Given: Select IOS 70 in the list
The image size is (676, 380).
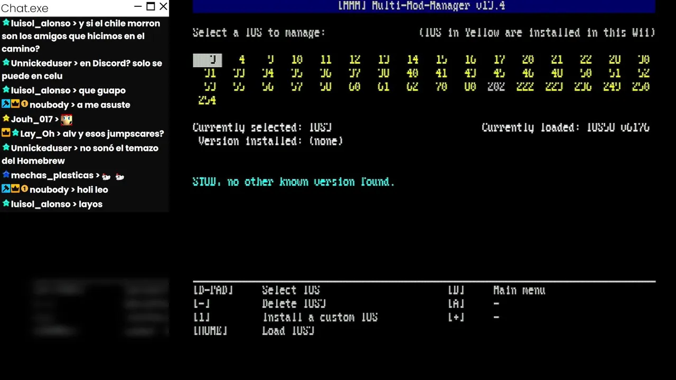Looking at the screenshot, I should [441, 87].
